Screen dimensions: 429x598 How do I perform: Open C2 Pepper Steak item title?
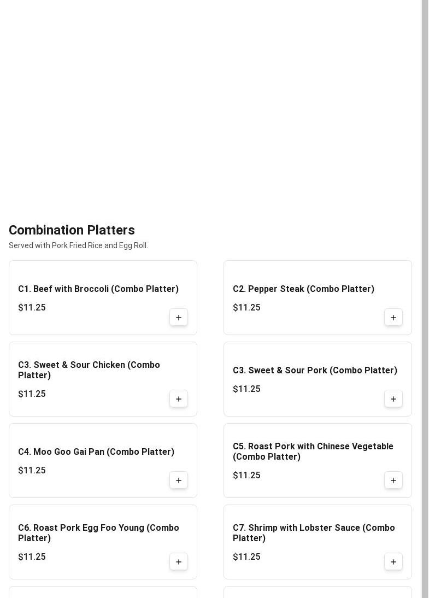[x=303, y=289]
